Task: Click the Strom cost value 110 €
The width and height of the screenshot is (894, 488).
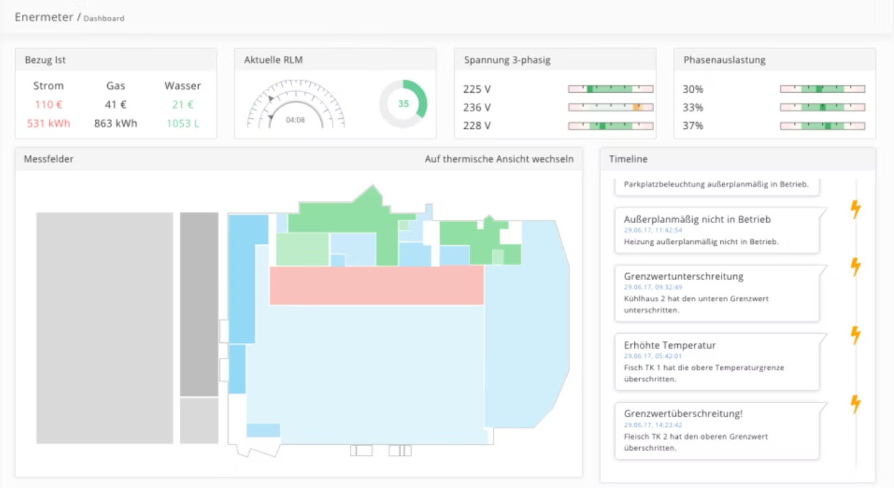Action: click(49, 105)
